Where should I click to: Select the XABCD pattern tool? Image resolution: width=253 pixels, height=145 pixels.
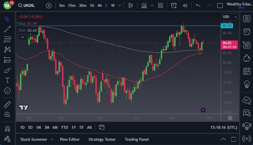point(7,49)
